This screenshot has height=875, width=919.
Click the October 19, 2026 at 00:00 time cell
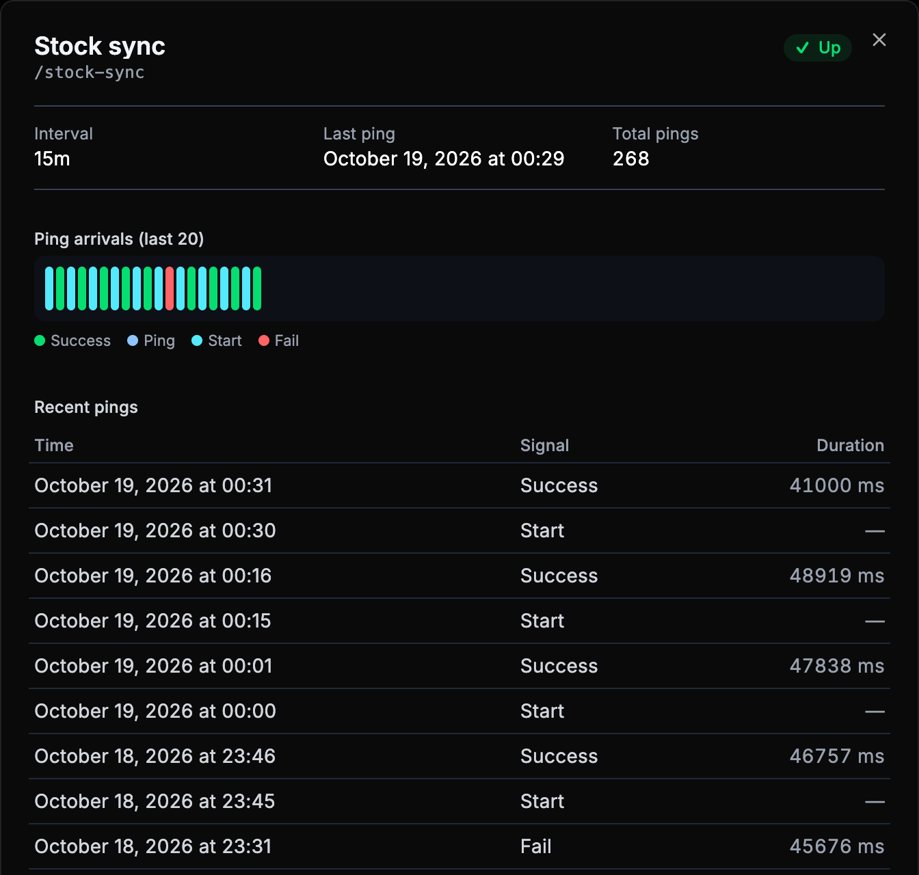pos(155,711)
